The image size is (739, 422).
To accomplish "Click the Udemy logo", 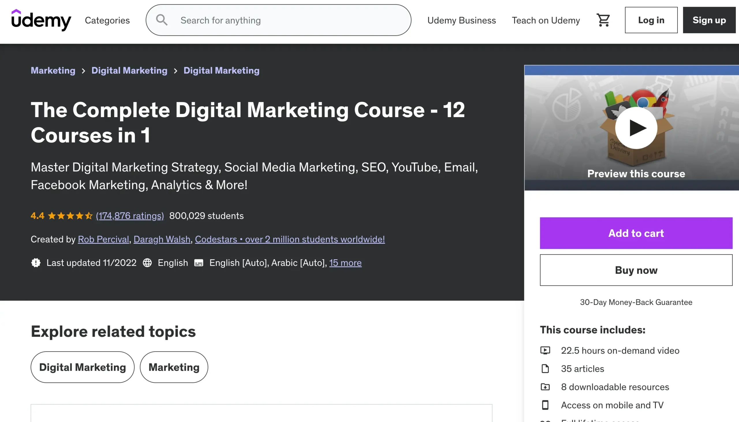I will [x=41, y=20].
